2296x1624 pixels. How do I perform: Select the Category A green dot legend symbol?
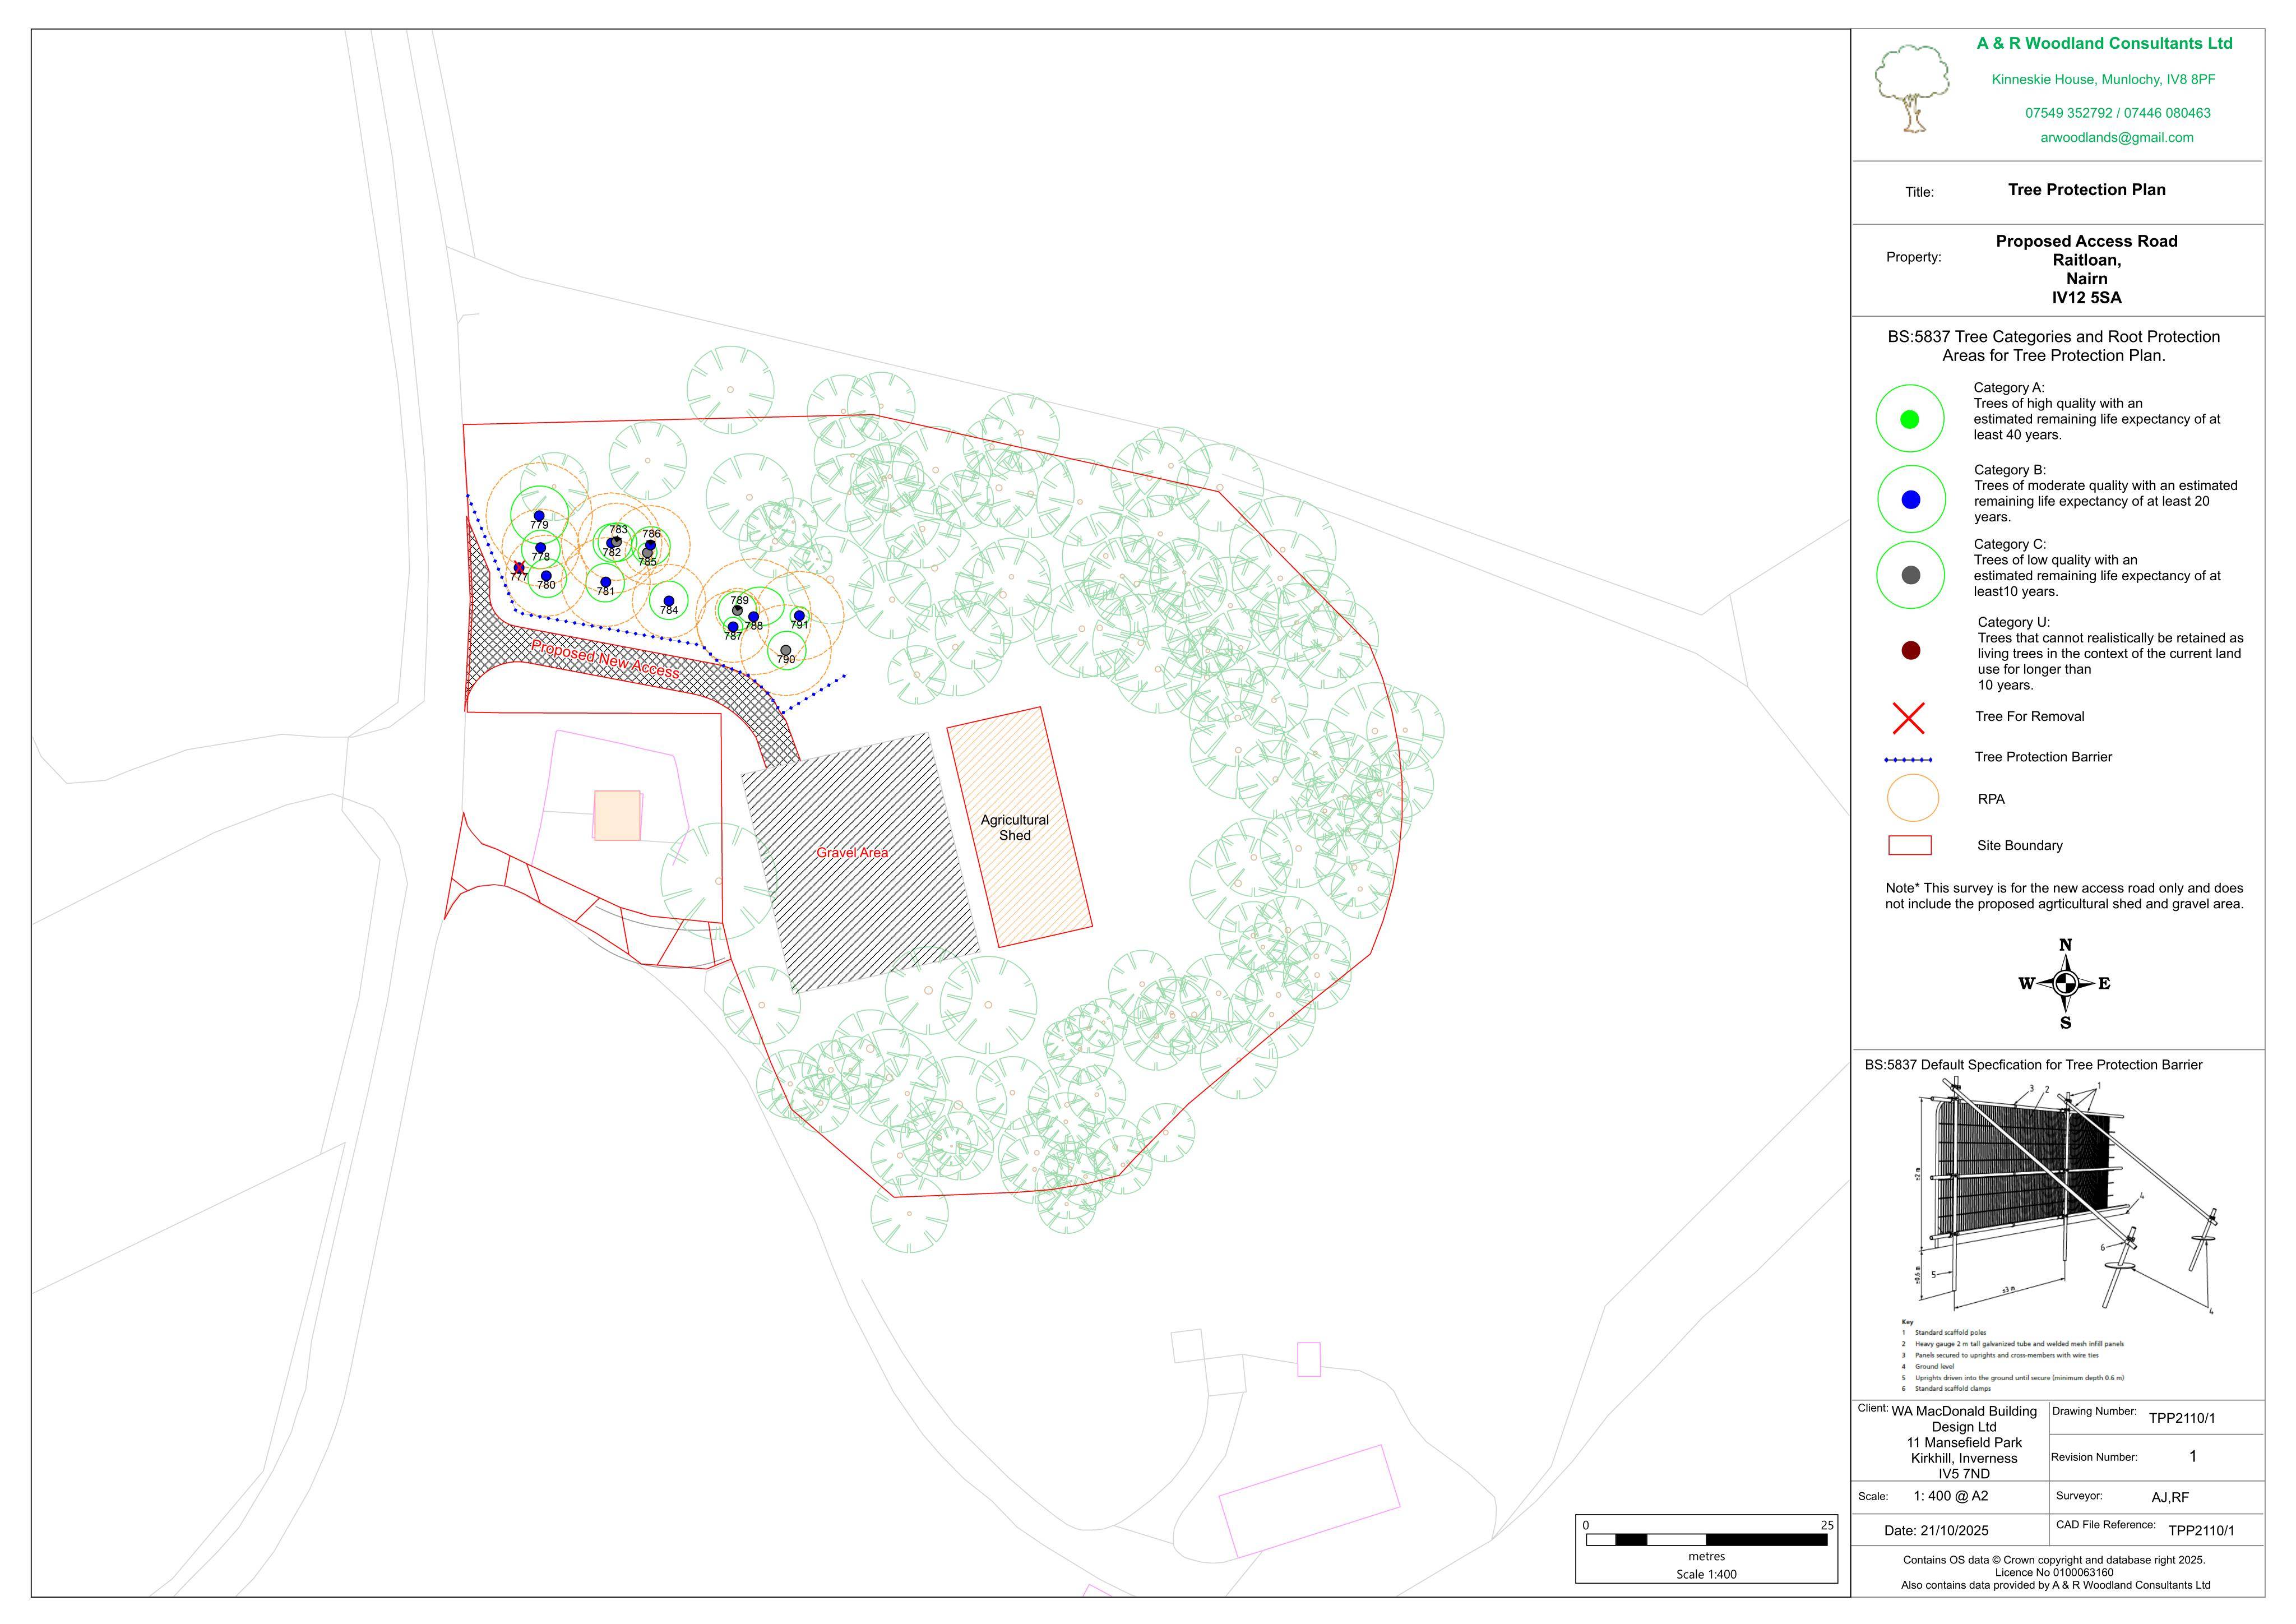tap(1909, 419)
